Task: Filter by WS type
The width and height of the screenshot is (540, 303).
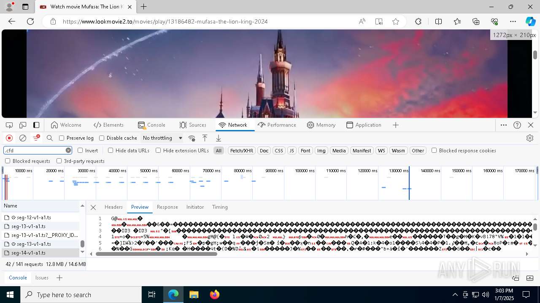Action: point(381,151)
